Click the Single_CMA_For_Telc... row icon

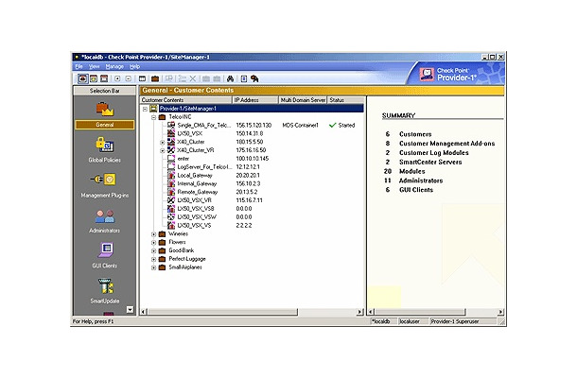pyautogui.click(x=171, y=125)
